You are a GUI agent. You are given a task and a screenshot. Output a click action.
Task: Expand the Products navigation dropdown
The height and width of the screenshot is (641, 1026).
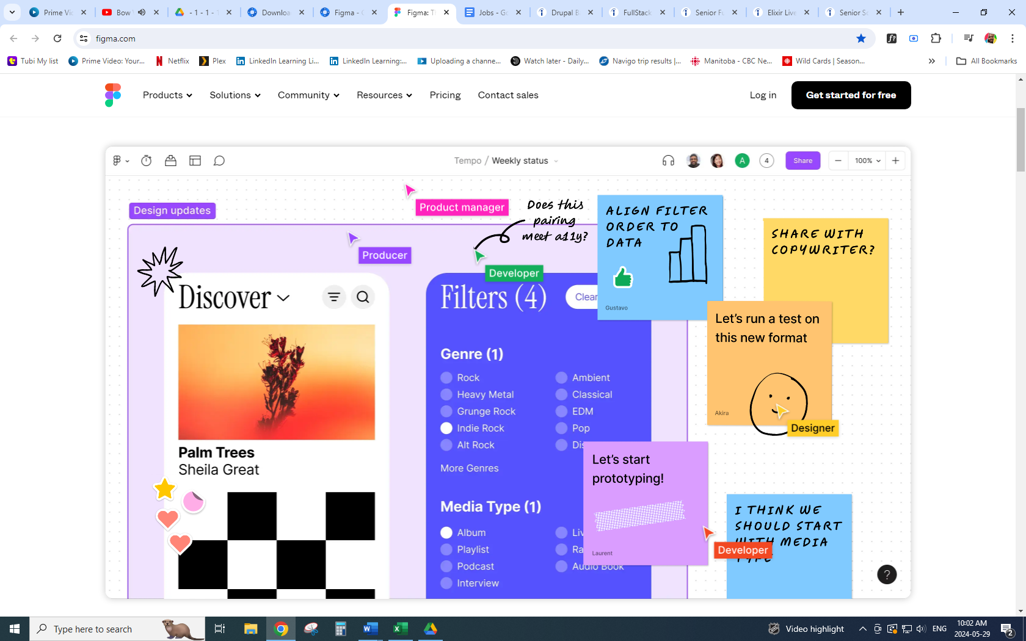click(167, 95)
